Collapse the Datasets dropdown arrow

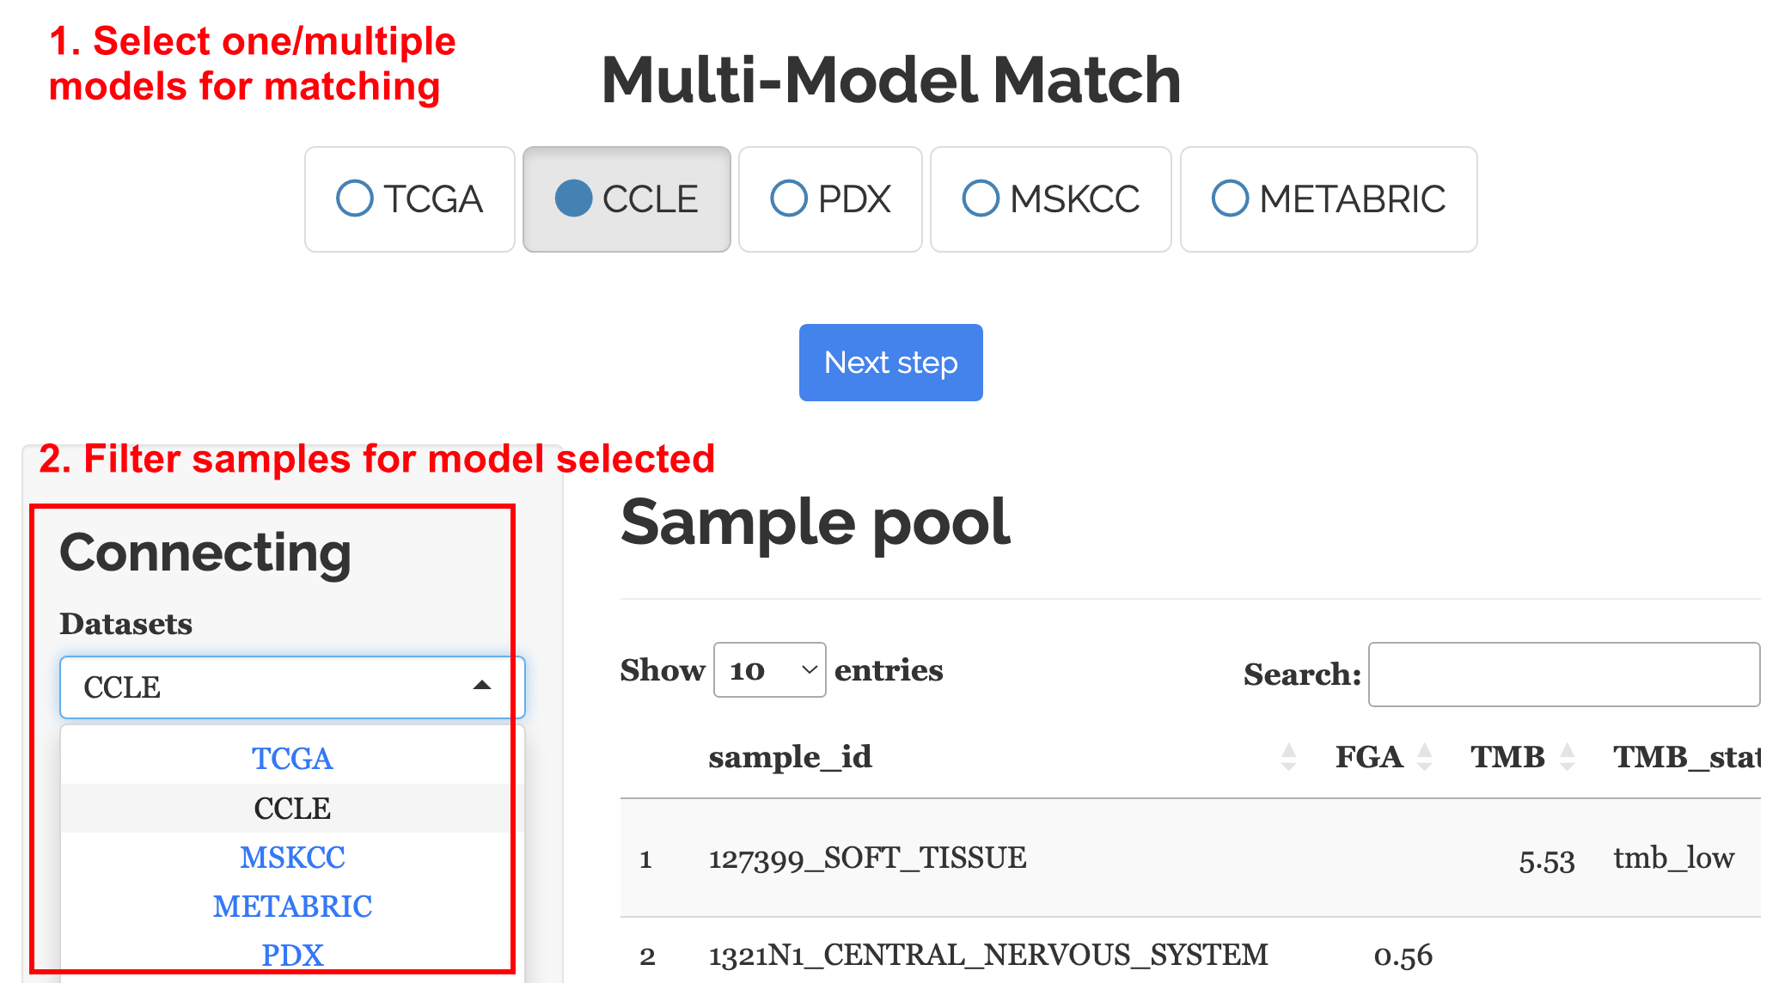[x=482, y=686]
